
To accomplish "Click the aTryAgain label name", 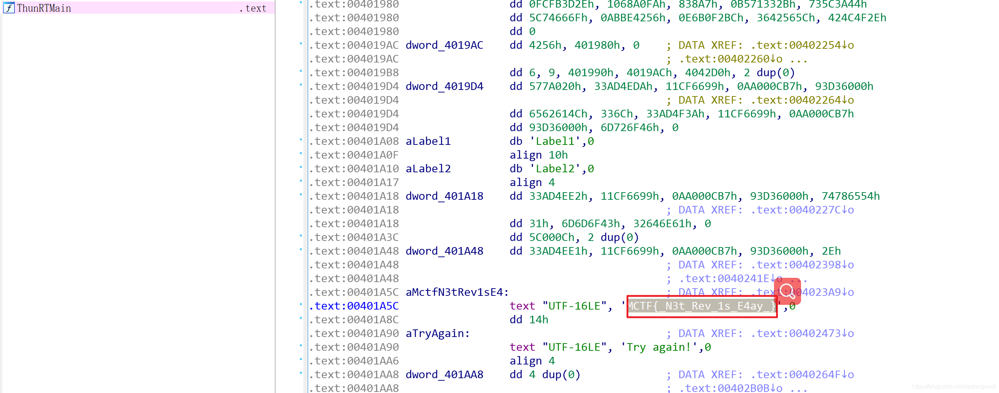I will 437,333.
